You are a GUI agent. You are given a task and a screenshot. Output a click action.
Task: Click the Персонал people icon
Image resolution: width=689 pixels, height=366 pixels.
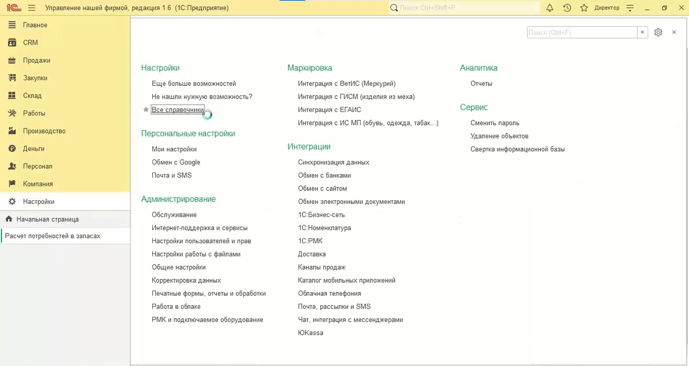pyautogui.click(x=12, y=166)
